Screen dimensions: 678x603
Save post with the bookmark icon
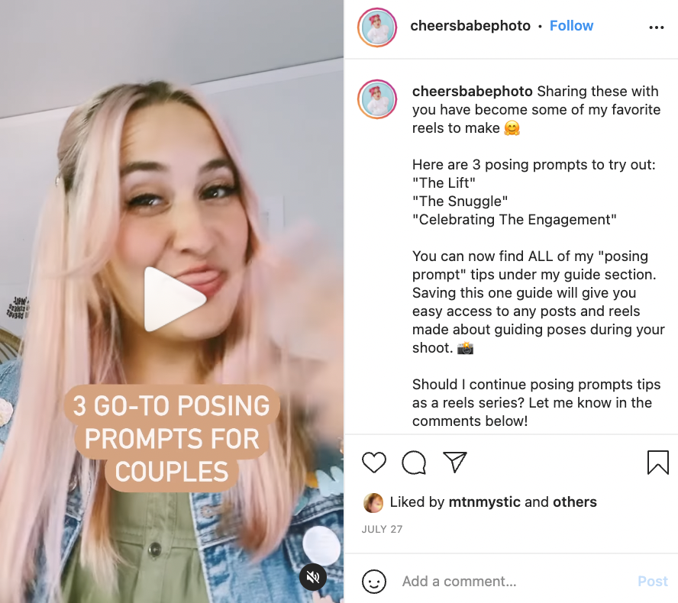pyautogui.click(x=657, y=463)
